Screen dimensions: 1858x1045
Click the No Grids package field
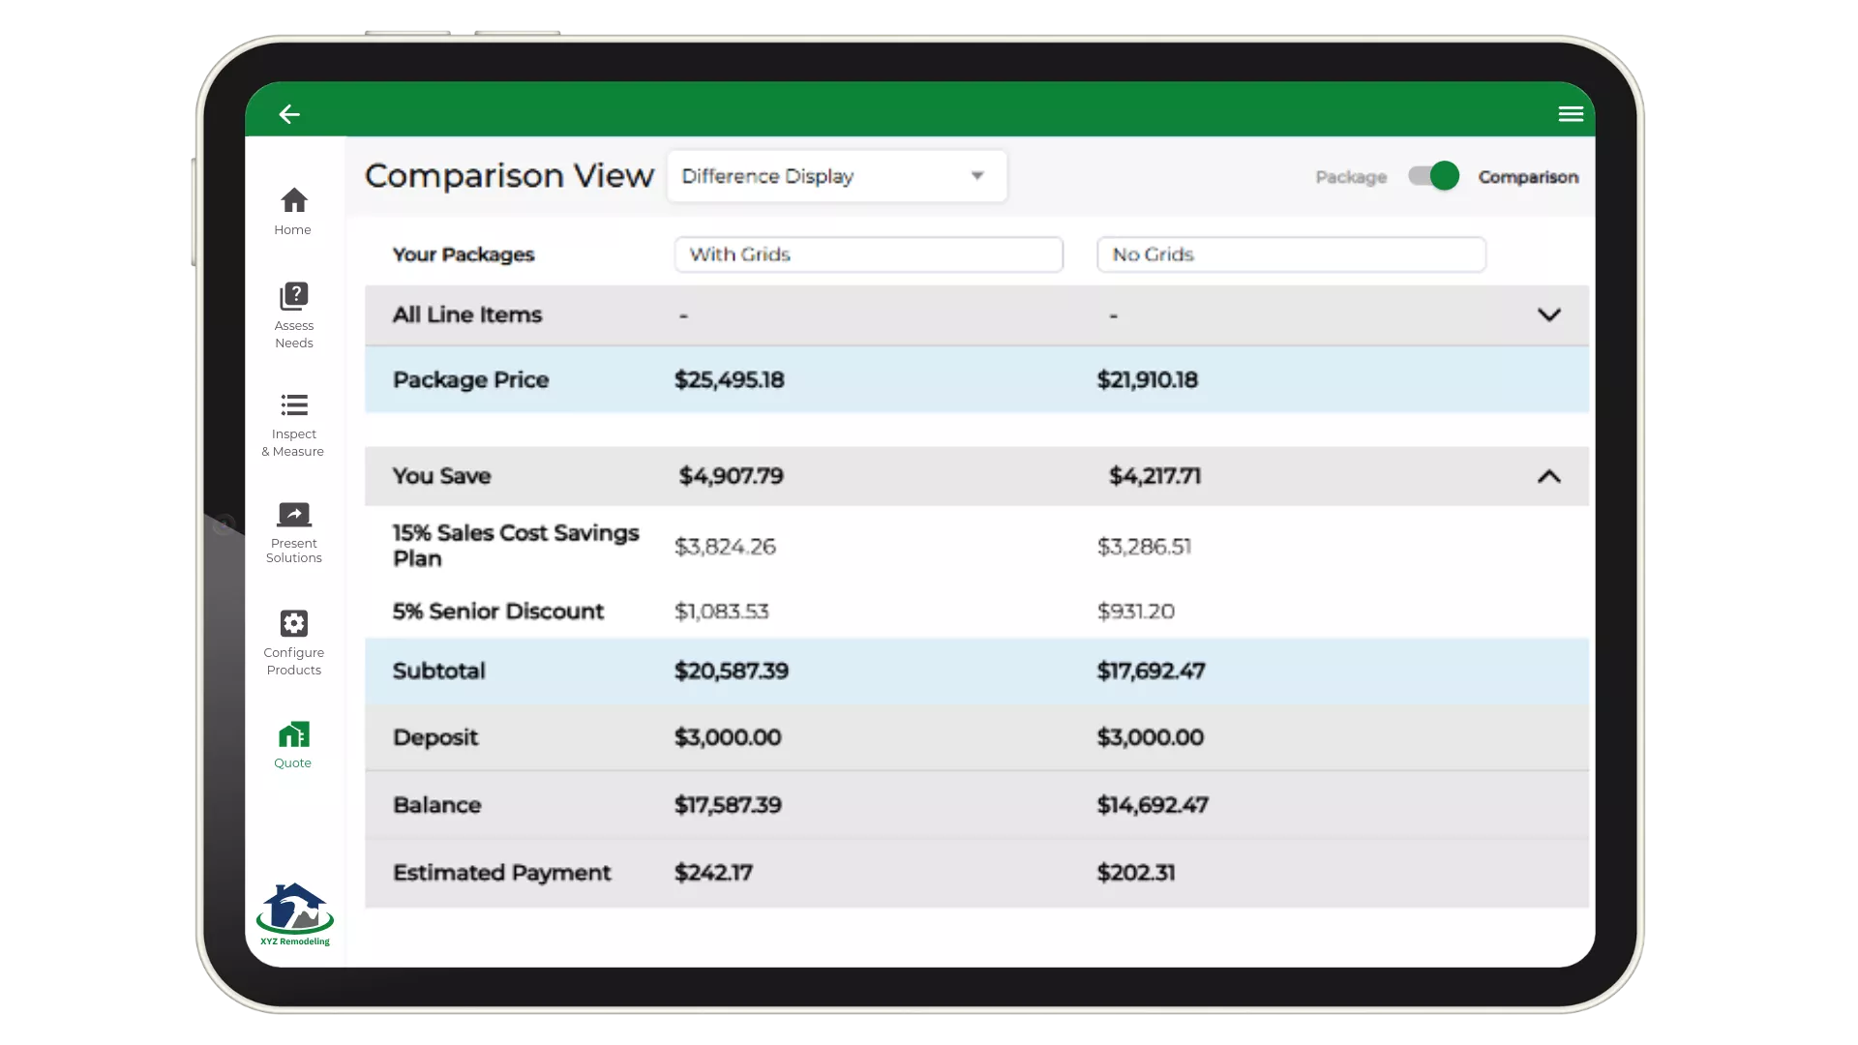pos(1291,254)
